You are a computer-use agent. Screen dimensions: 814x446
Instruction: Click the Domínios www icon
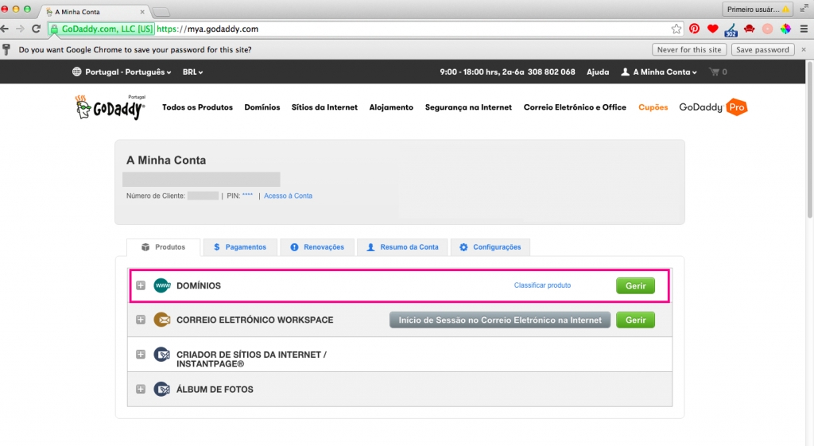pyautogui.click(x=162, y=285)
